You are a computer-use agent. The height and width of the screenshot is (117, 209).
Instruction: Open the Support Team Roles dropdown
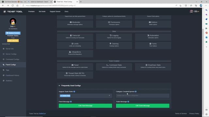(x=85, y=96)
